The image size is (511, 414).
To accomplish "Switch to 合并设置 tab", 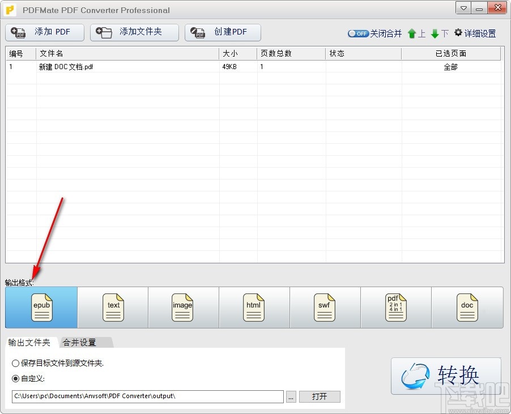I will tap(86, 342).
